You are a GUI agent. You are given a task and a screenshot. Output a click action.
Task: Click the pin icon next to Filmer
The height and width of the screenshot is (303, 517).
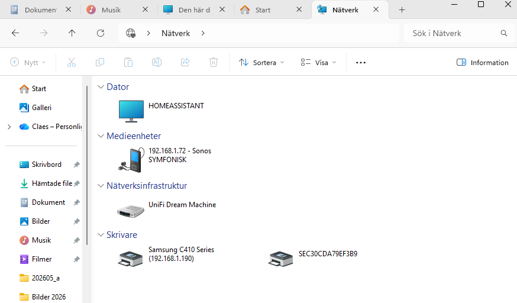[x=76, y=259]
